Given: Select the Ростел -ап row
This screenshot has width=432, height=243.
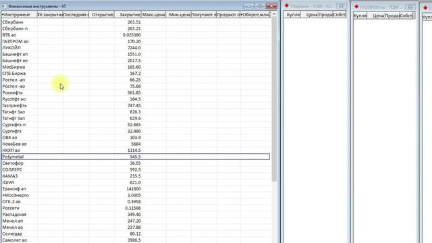Looking at the screenshot, I should click(136, 80).
